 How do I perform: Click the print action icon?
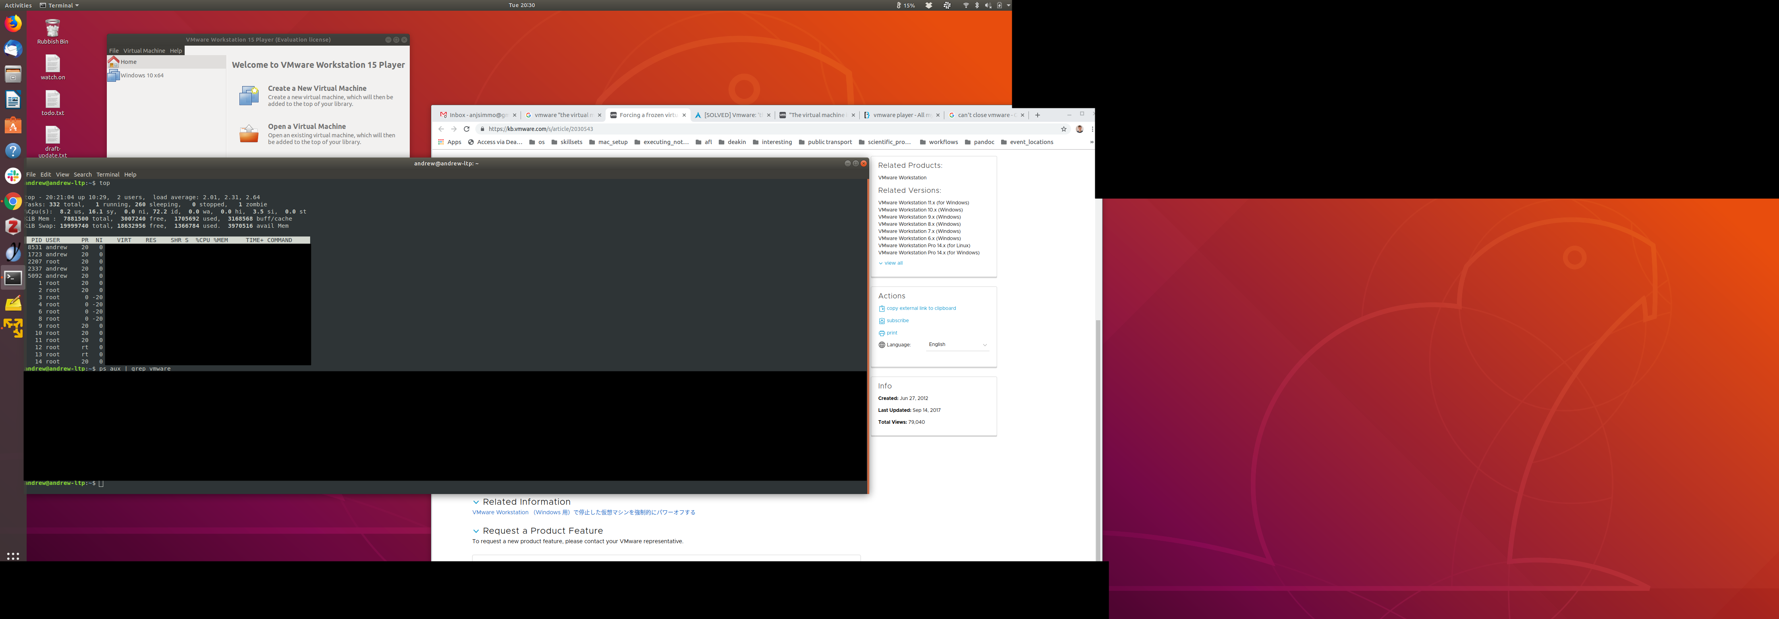pos(882,333)
